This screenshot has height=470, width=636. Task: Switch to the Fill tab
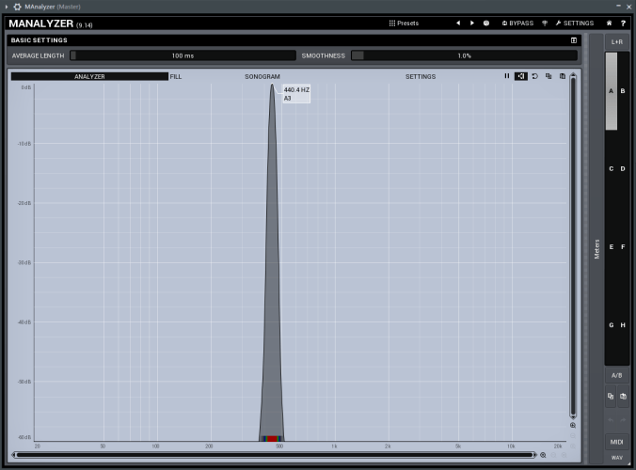176,76
